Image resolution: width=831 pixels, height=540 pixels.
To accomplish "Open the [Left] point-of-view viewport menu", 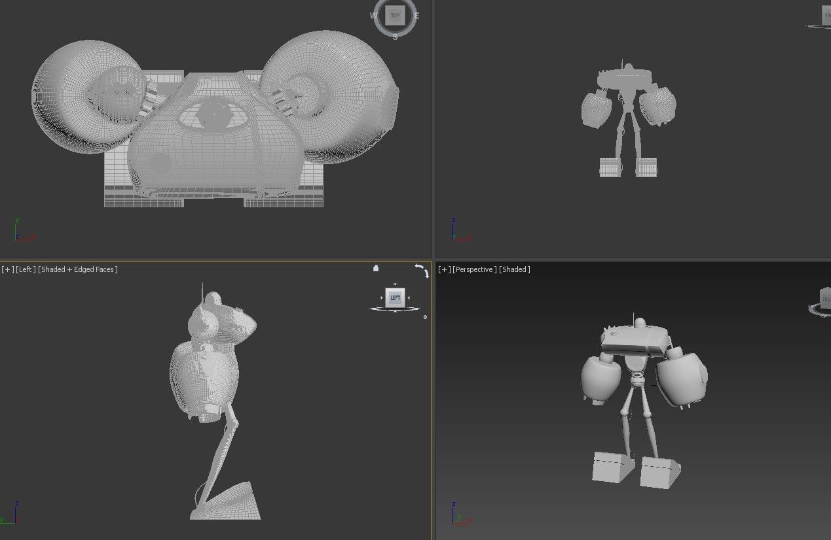I will (x=26, y=269).
